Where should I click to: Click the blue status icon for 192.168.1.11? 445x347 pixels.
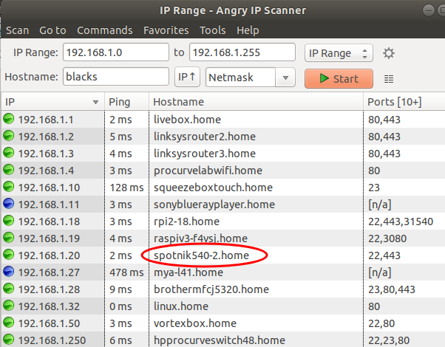[9, 204]
